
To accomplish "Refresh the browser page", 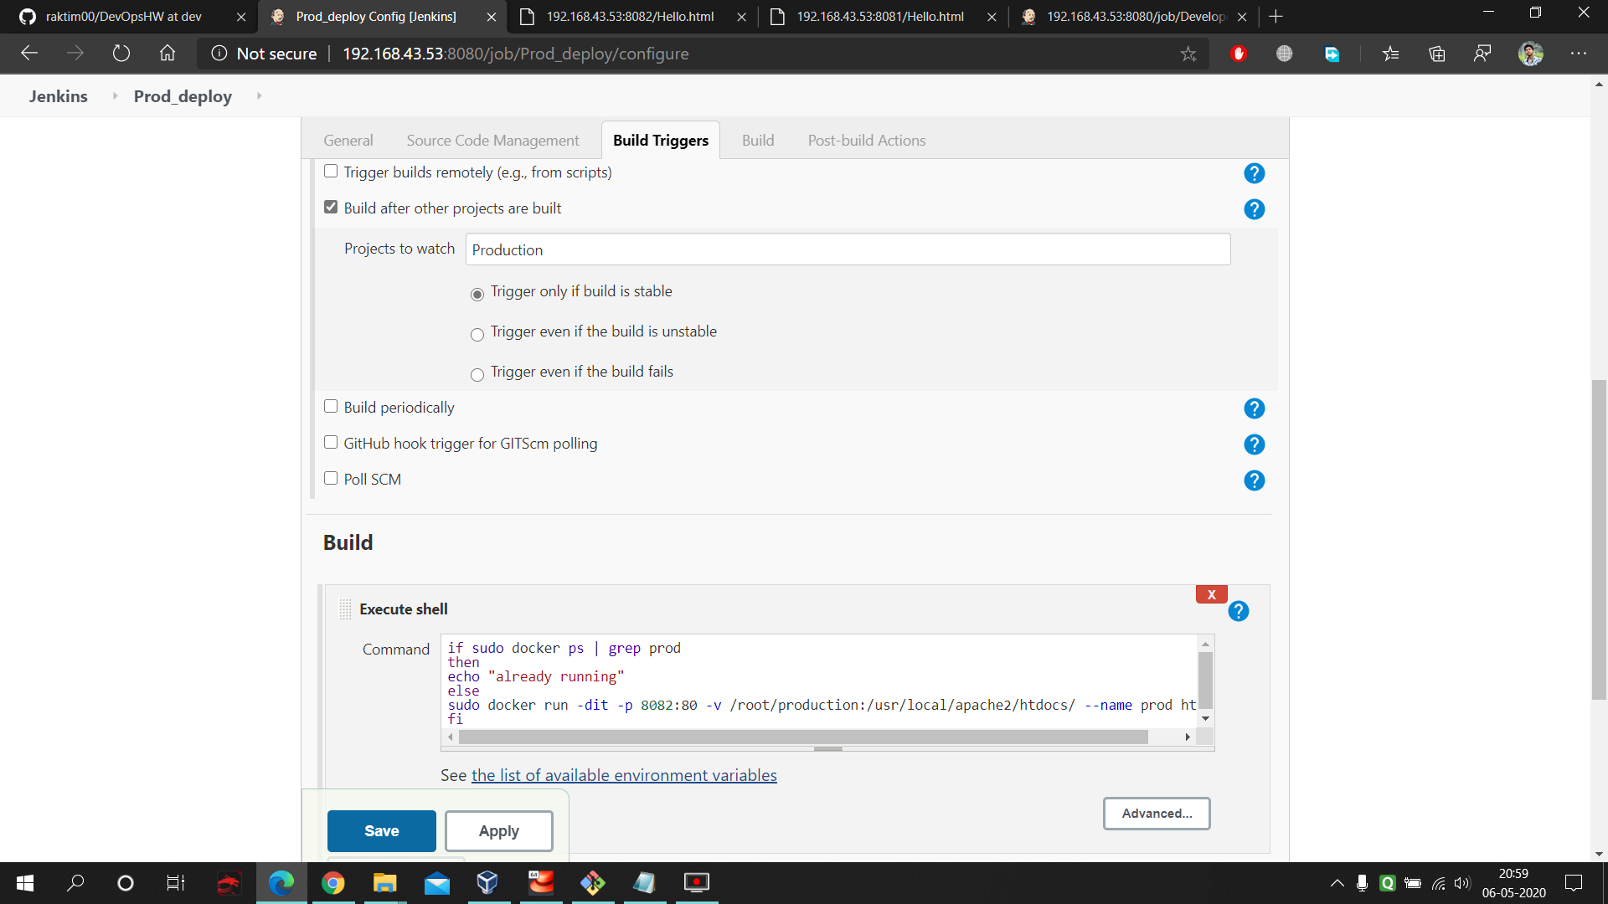I will tap(121, 54).
